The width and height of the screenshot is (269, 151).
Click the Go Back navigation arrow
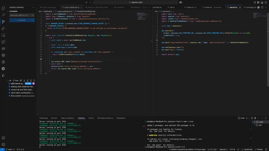87,2
